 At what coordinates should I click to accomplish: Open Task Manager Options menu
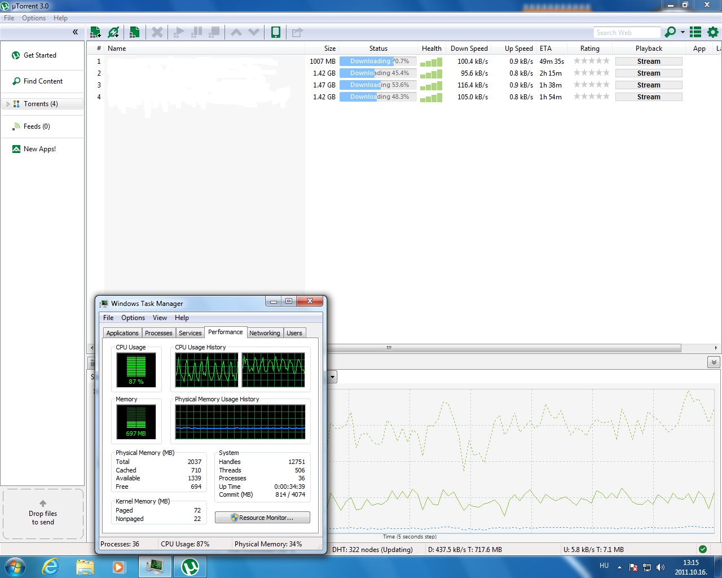point(133,318)
